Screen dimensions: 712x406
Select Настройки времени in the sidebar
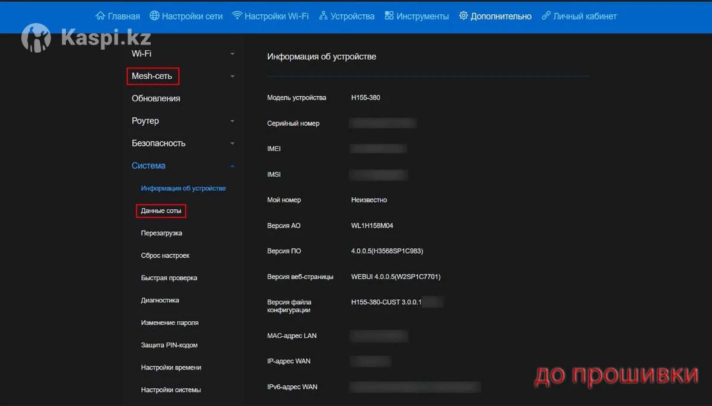click(x=171, y=368)
